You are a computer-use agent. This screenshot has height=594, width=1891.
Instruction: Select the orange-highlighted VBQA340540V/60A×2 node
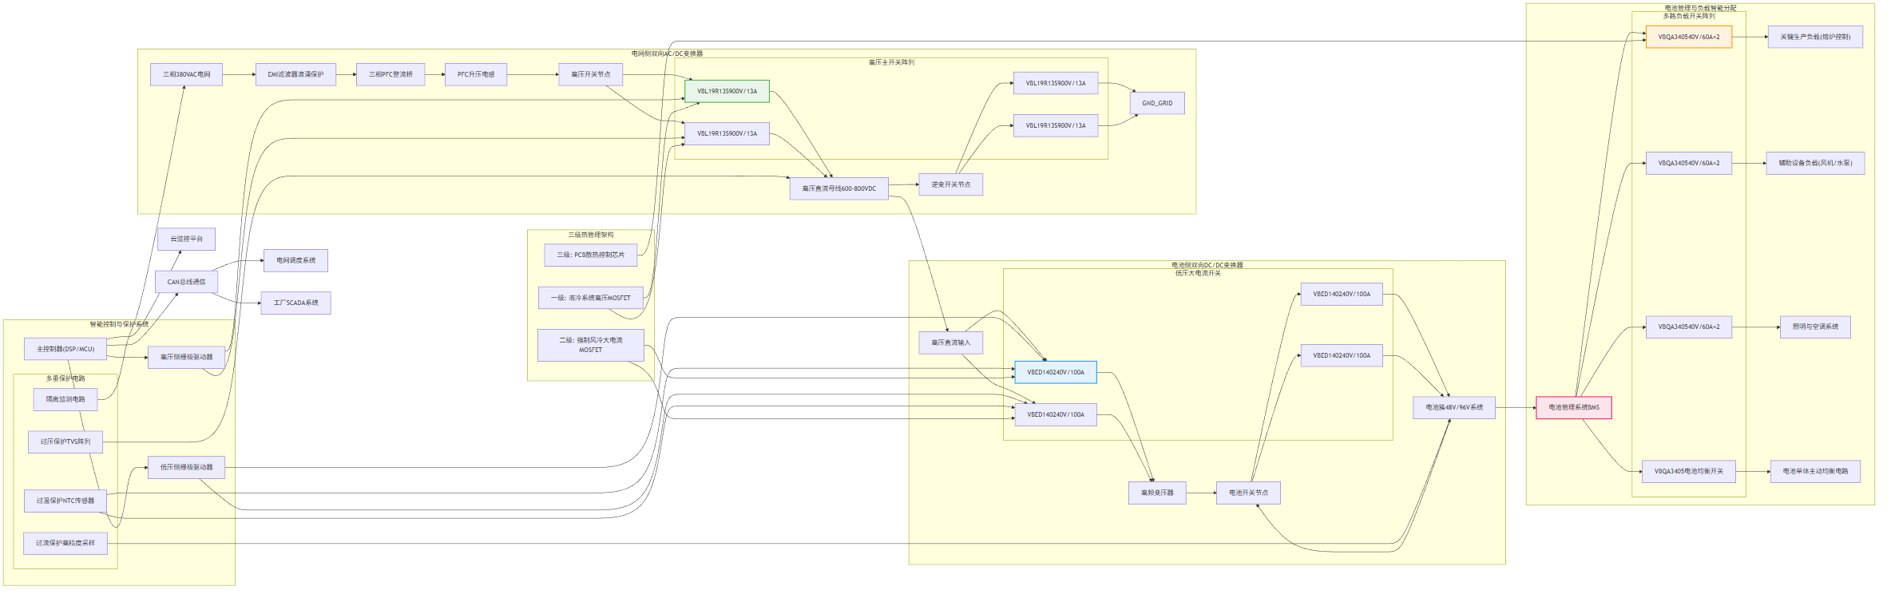(x=1689, y=37)
